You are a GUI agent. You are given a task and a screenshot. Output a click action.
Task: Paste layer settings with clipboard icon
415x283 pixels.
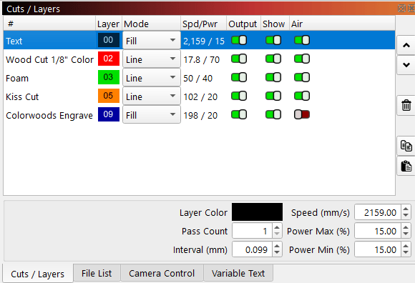[406, 166]
